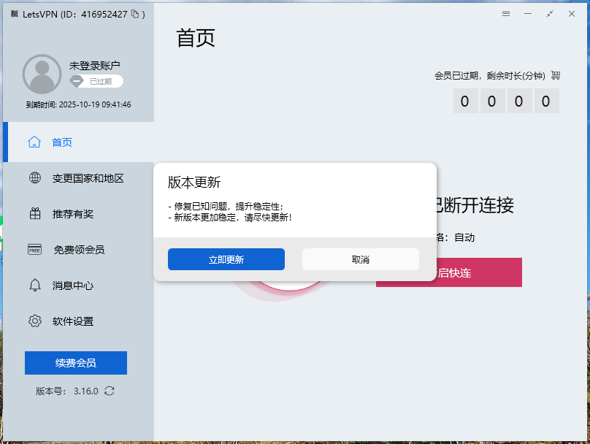Click the bell icon for message center
590x444 pixels.
point(34,286)
